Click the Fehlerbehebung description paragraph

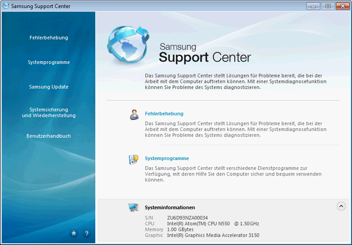[x=236, y=130]
